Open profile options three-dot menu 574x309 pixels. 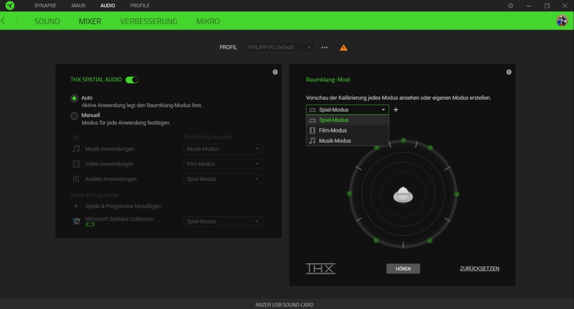[325, 48]
